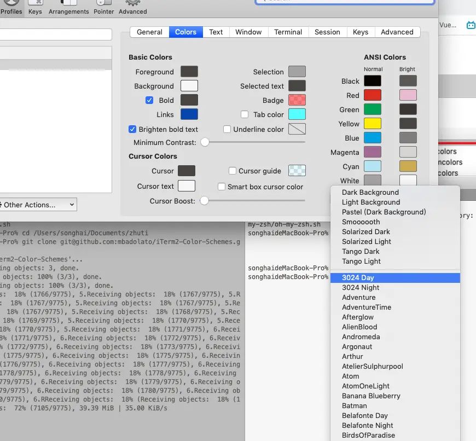This screenshot has height=441, width=476.
Task: Choose the Light Background preset
Action: (395, 202)
